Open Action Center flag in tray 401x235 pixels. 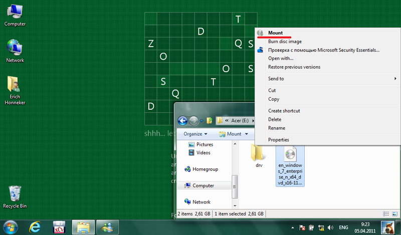click(302, 227)
